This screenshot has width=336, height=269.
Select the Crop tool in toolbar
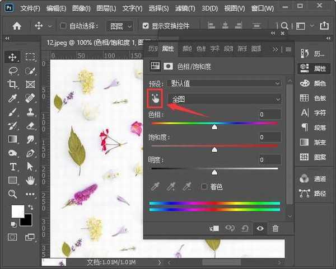[12, 84]
